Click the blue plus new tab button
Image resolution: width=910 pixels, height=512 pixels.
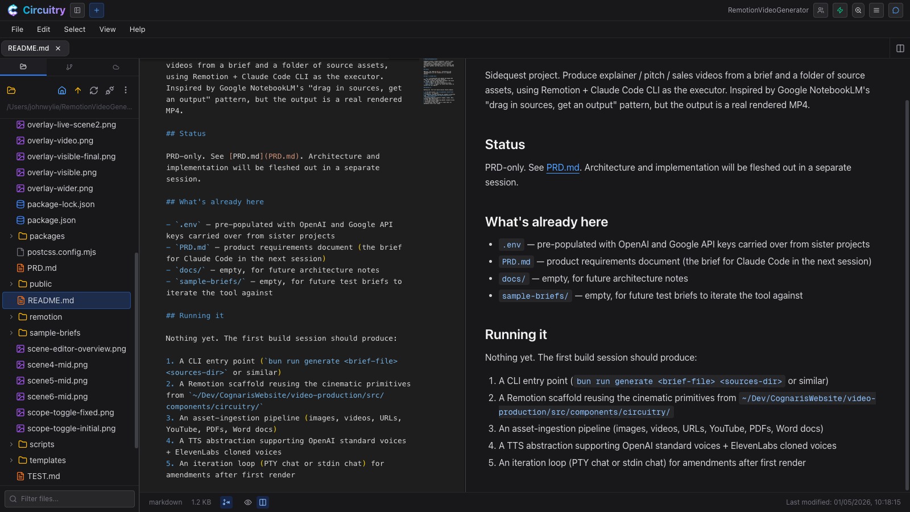coord(97,10)
